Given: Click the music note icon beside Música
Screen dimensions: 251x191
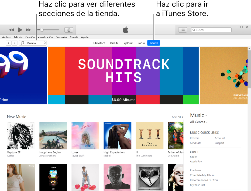Looking at the screenshot, I should coord(22,43).
